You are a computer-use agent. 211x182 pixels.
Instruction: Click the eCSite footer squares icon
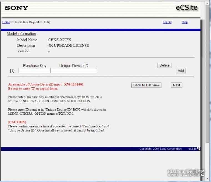pos(199,148)
